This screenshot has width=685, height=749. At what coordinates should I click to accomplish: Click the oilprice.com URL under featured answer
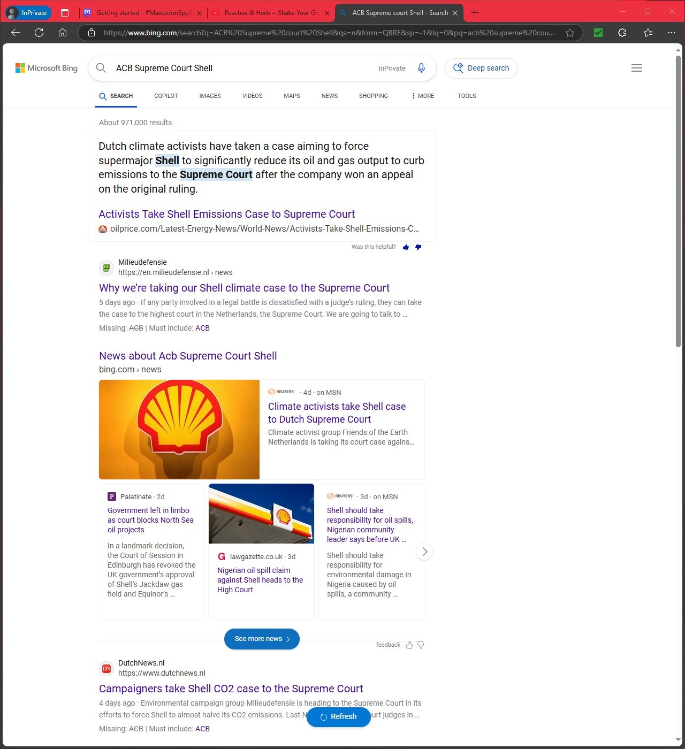tap(264, 229)
